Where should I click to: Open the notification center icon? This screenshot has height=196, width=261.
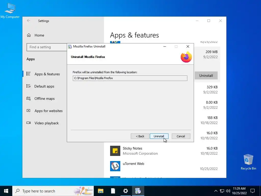(x=253, y=191)
